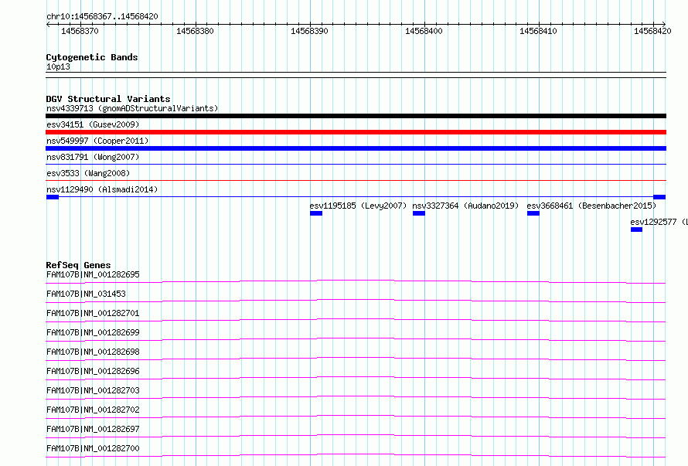The width and height of the screenshot is (688, 466).
Task: Click ruler position 14568400
Action: coord(424,31)
